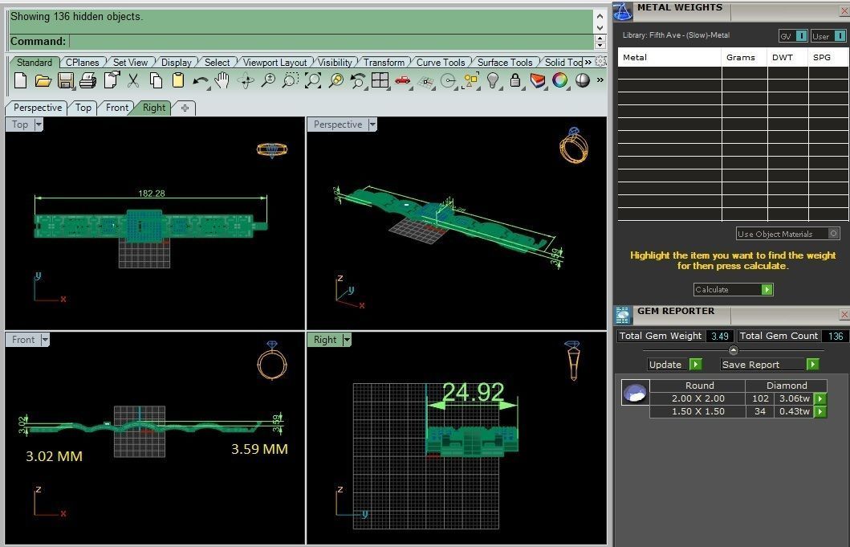Select the Perspective viewport tab
This screenshot has width=850, height=547.
tap(38, 108)
